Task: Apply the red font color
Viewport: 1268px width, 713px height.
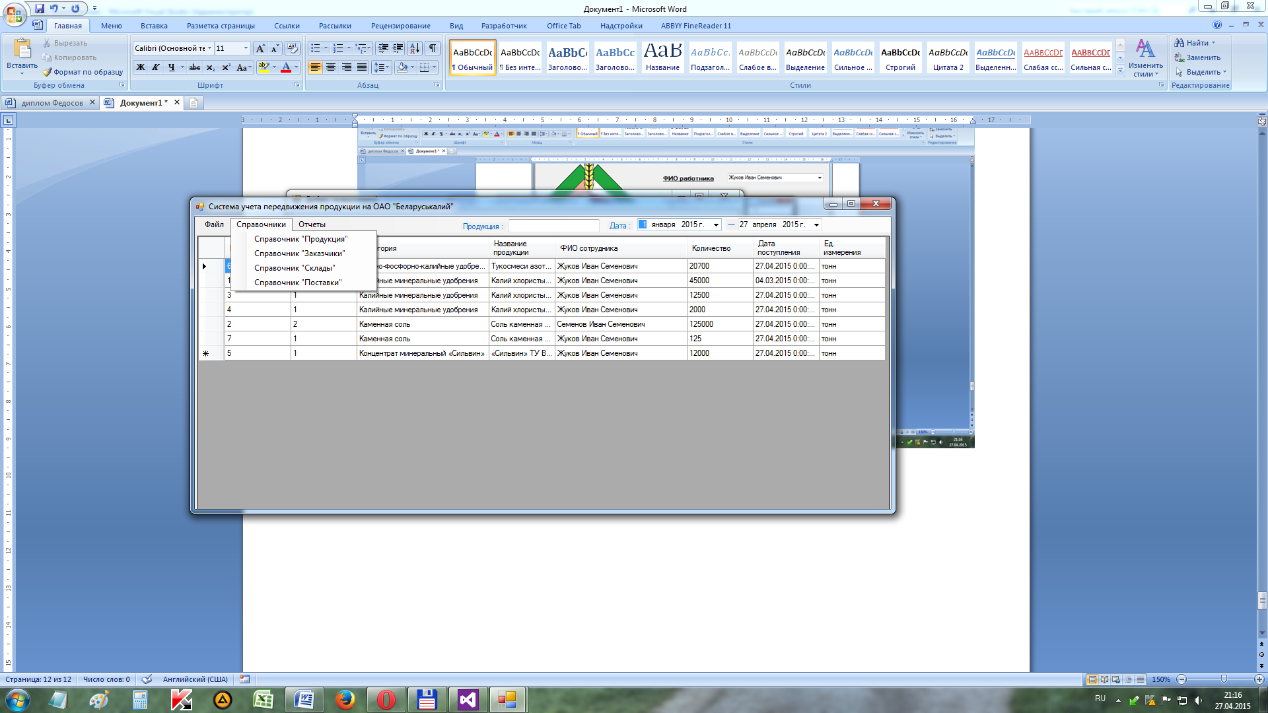Action: point(286,67)
